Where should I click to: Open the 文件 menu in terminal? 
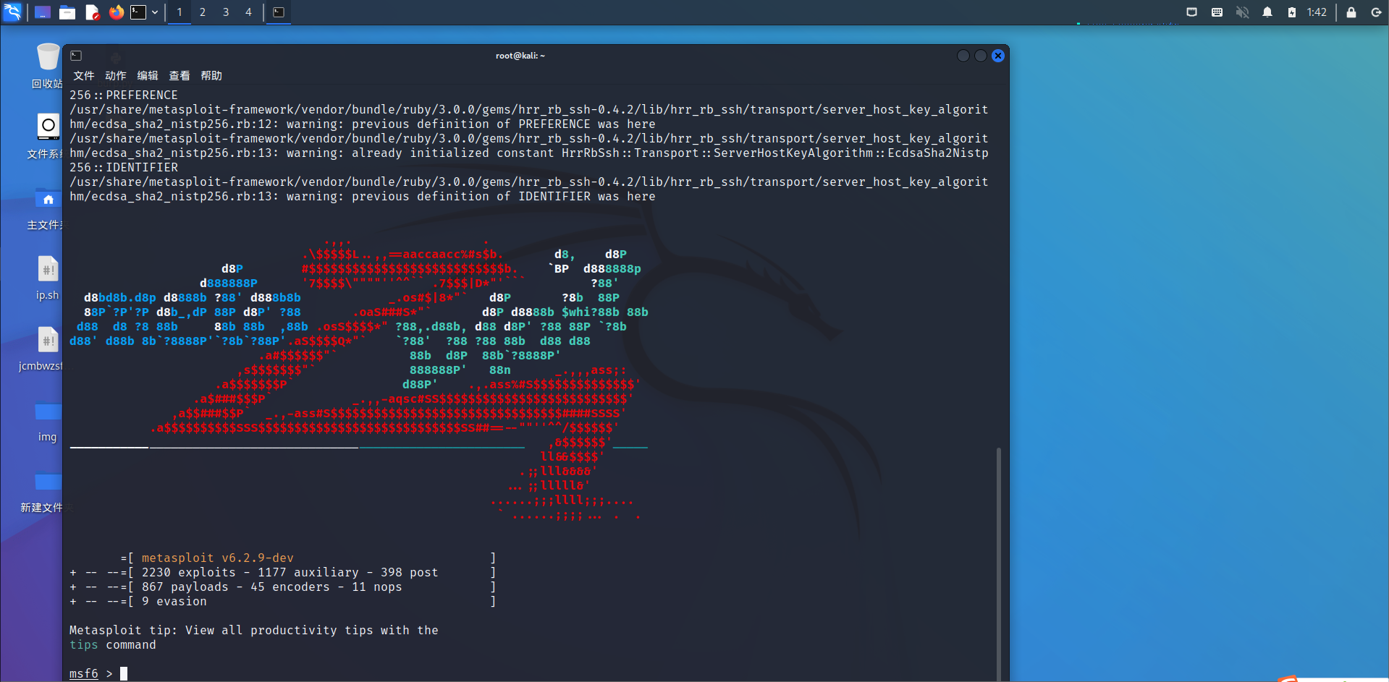tap(84, 76)
